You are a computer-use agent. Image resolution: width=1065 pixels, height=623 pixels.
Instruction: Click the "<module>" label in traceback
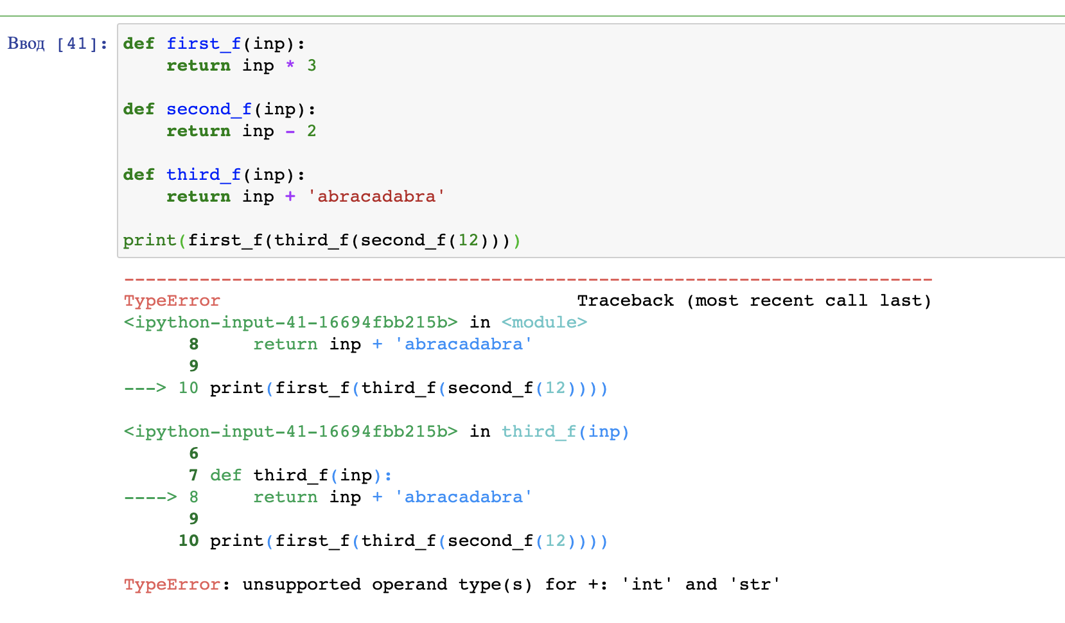(x=544, y=322)
